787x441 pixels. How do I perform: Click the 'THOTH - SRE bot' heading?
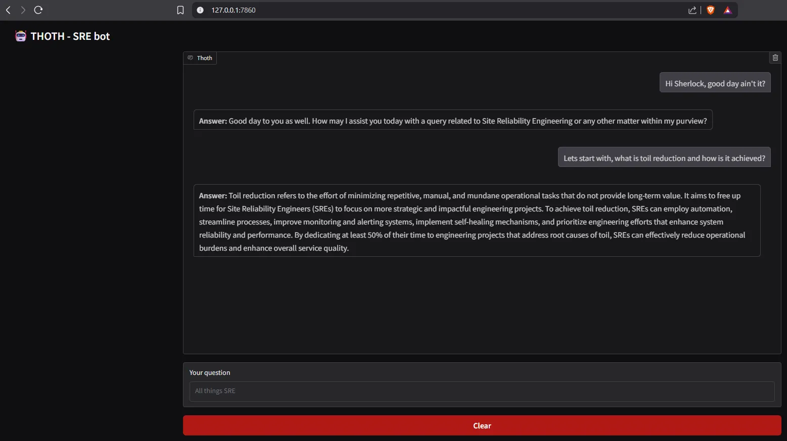[70, 36]
